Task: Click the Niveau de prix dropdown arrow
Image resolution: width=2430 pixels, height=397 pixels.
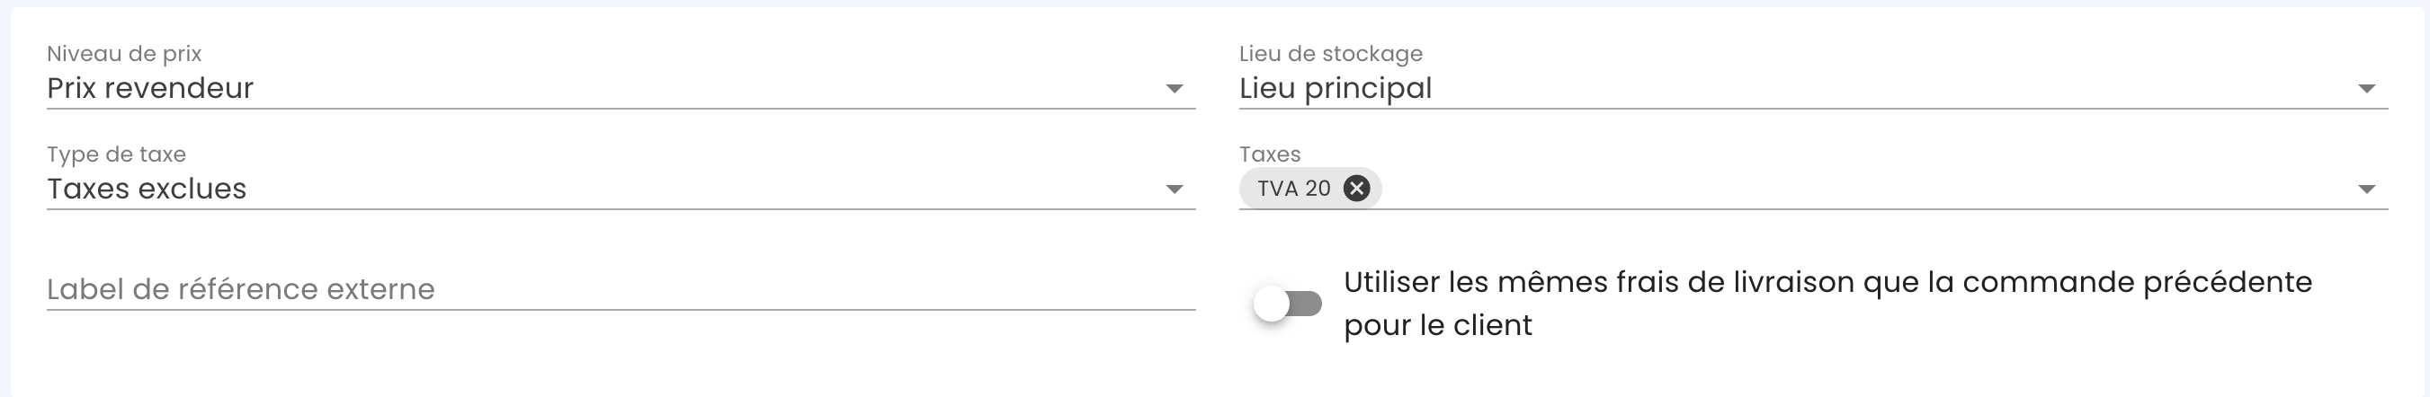Action: (1174, 89)
